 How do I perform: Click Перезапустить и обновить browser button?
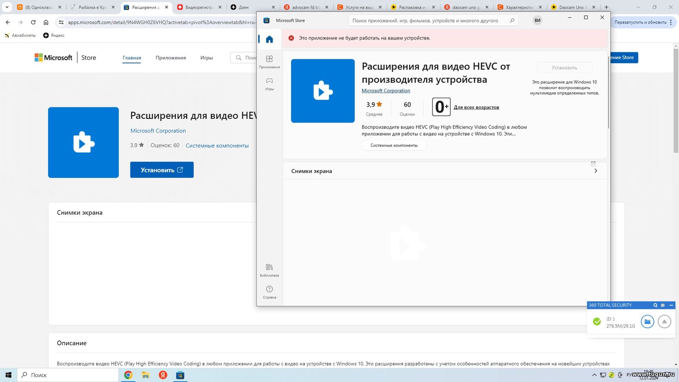(x=640, y=22)
